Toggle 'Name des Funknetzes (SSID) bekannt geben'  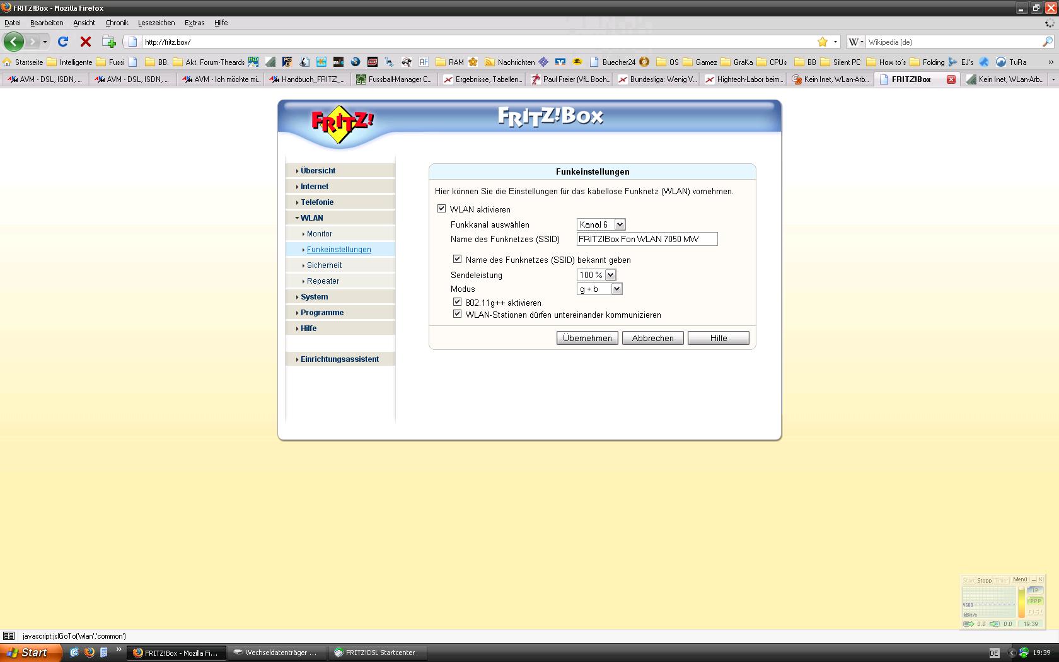[x=457, y=259]
